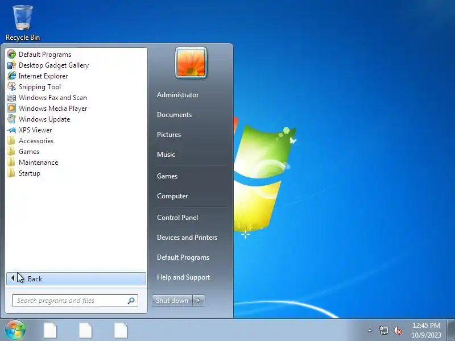
Task: Click the muted volume tray icon
Action: pyautogui.click(x=398, y=330)
